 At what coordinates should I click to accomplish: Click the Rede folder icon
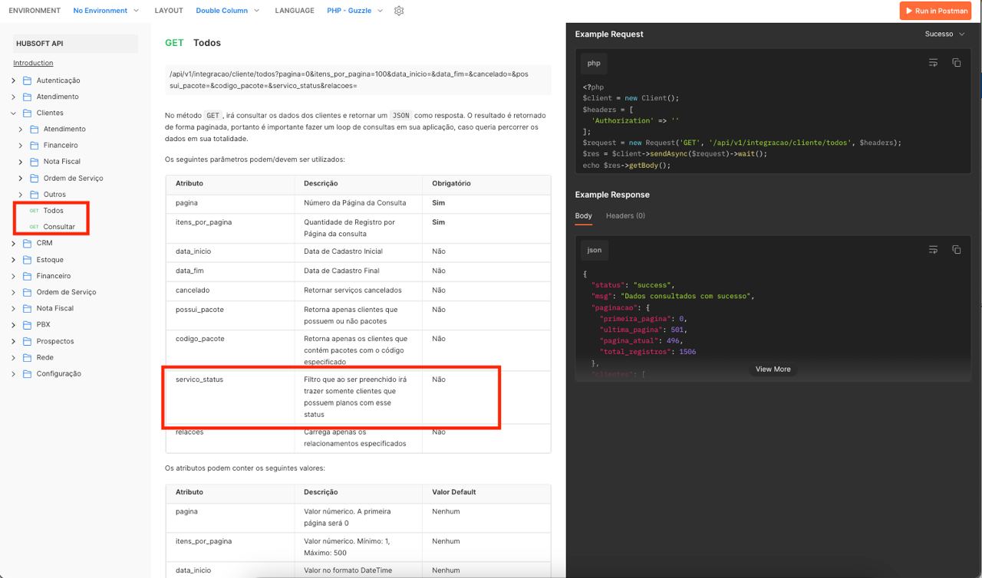coord(27,357)
